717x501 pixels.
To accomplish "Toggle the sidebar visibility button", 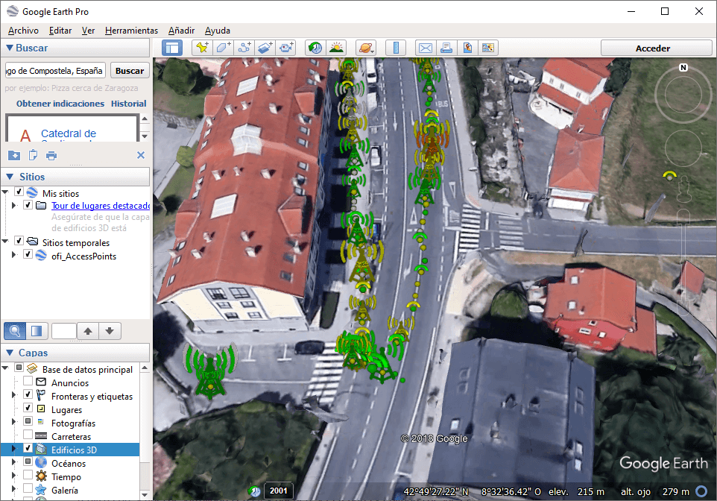I will click(x=172, y=48).
